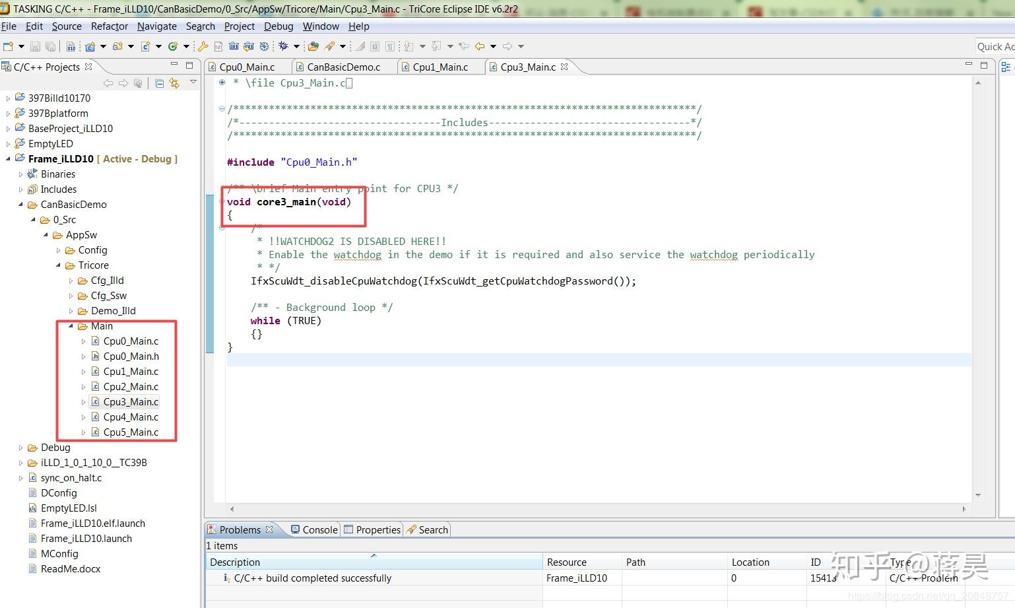This screenshot has width=1015, height=608.
Task: Open the Navigate menu
Action: click(x=157, y=26)
